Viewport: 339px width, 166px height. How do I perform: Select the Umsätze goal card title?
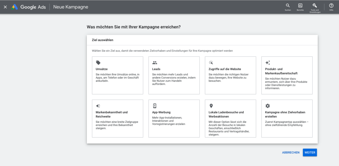pos(101,69)
